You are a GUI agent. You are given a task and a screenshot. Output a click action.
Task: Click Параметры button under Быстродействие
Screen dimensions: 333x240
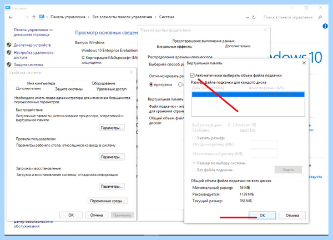click(x=112, y=128)
